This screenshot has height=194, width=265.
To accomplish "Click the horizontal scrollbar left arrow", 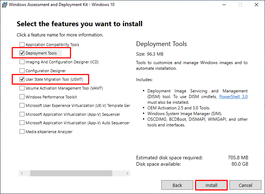I will click(22, 173).
